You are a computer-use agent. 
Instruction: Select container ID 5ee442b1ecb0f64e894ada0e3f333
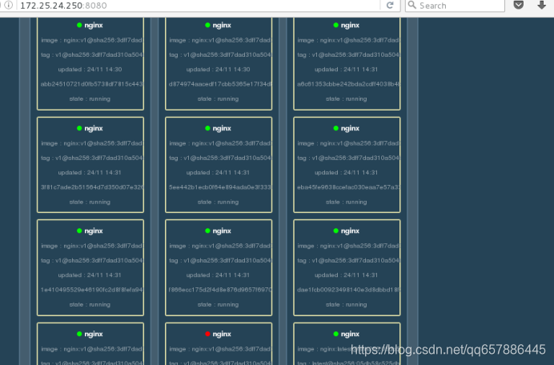click(220, 187)
